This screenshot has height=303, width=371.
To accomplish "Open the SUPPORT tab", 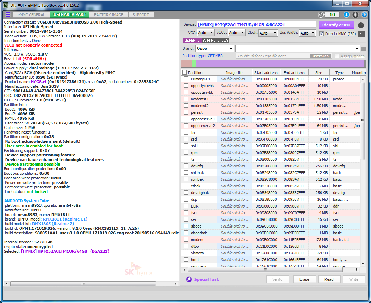I will pyautogui.click(x=141, y=15).
